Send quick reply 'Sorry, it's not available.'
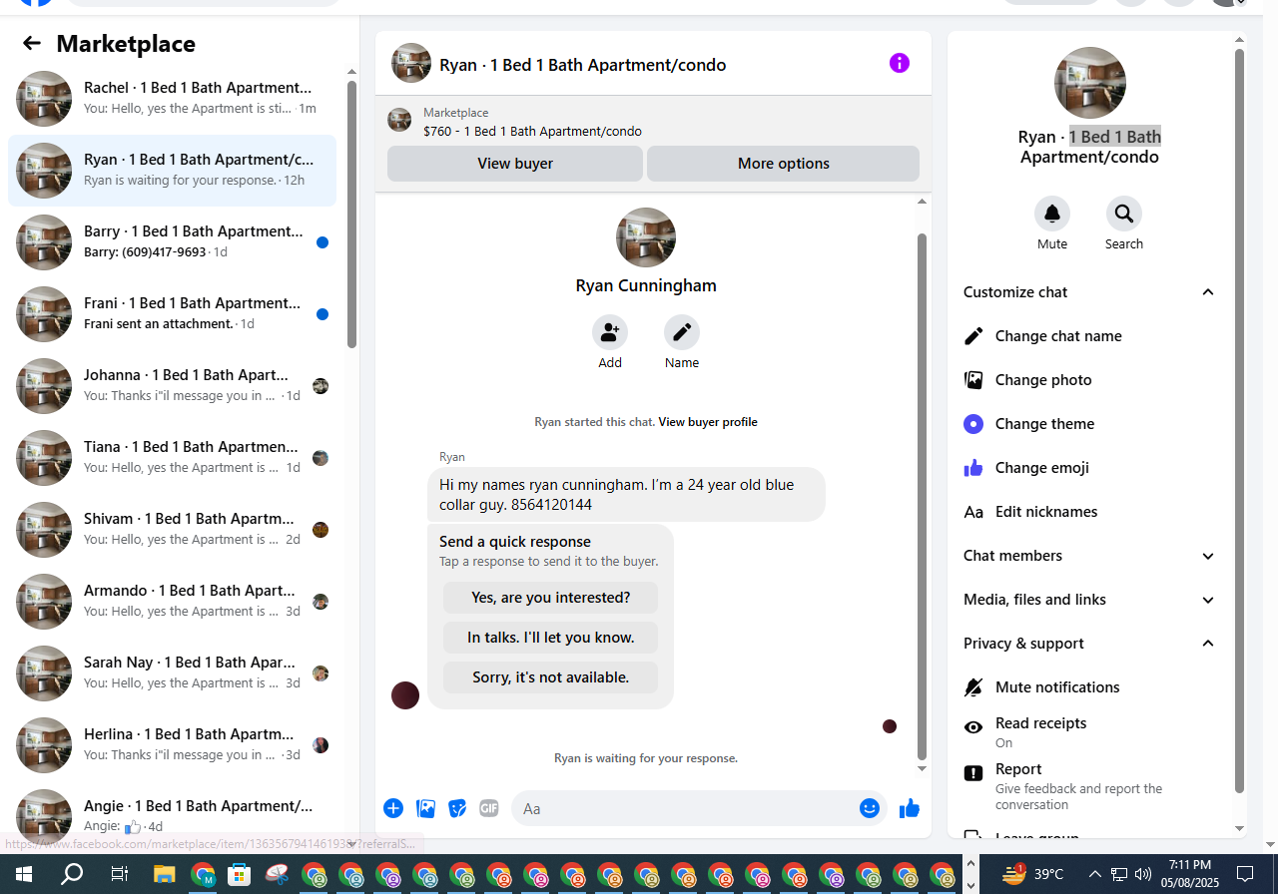Image resolution: width=1278 pixels, height=894 pixels. [551, 677]
